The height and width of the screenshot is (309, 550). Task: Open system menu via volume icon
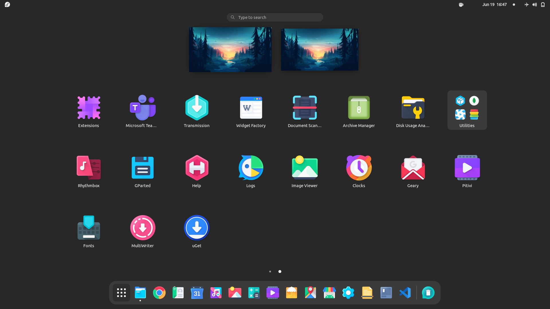(x=535, y=5)
